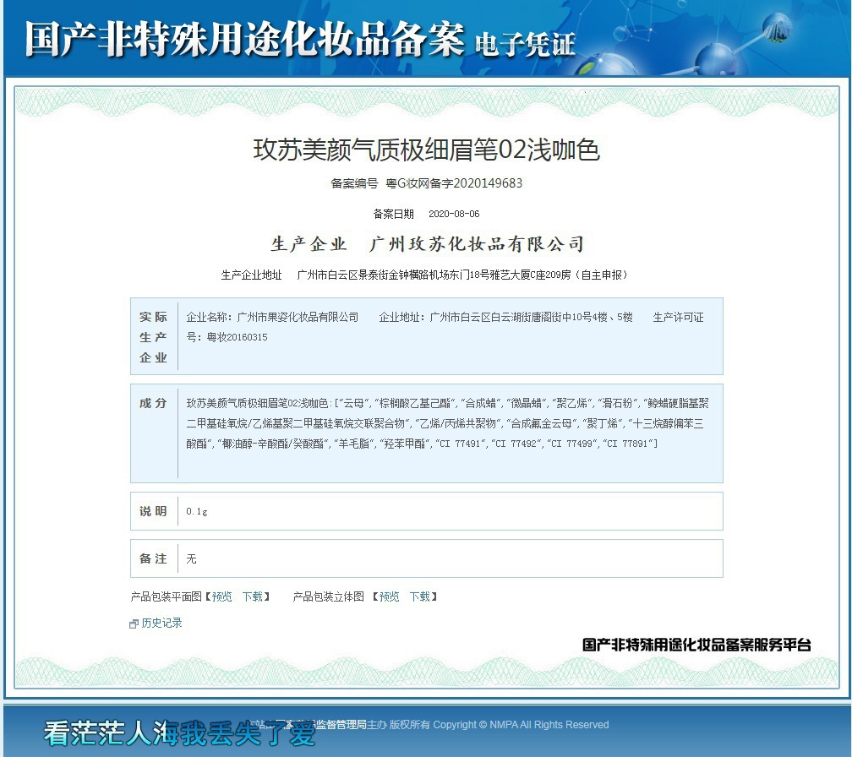Click the 生产企业地址 label

coord(252,275)
